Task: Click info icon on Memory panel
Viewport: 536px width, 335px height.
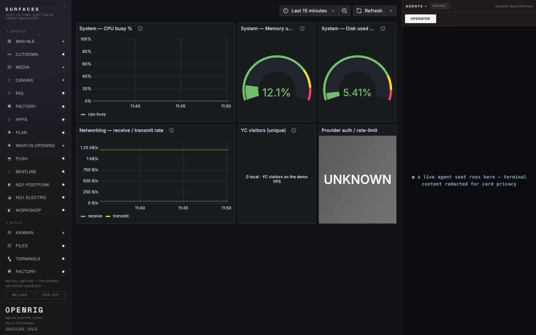Action: coord(302,28)
